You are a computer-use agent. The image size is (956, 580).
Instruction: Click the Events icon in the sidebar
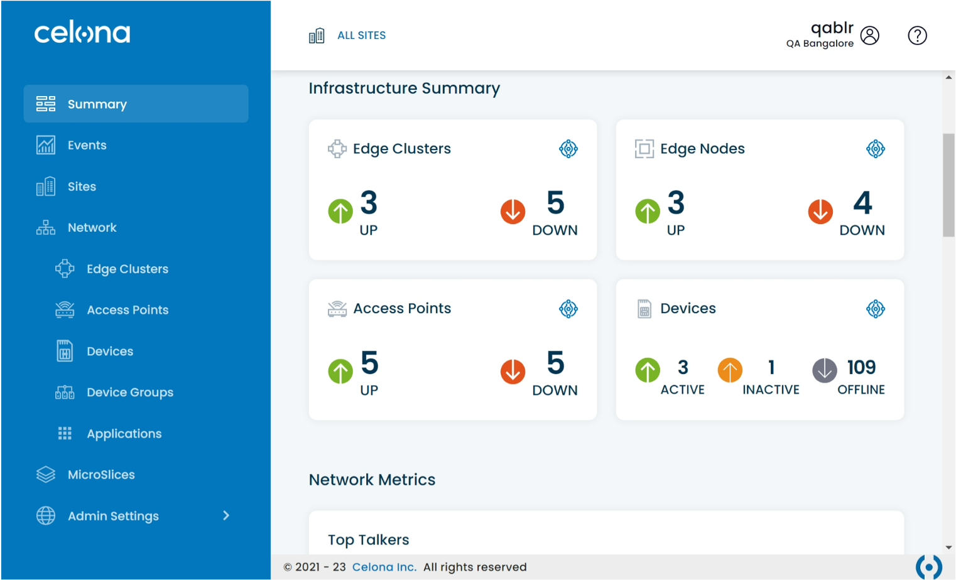tap(45, 145)
